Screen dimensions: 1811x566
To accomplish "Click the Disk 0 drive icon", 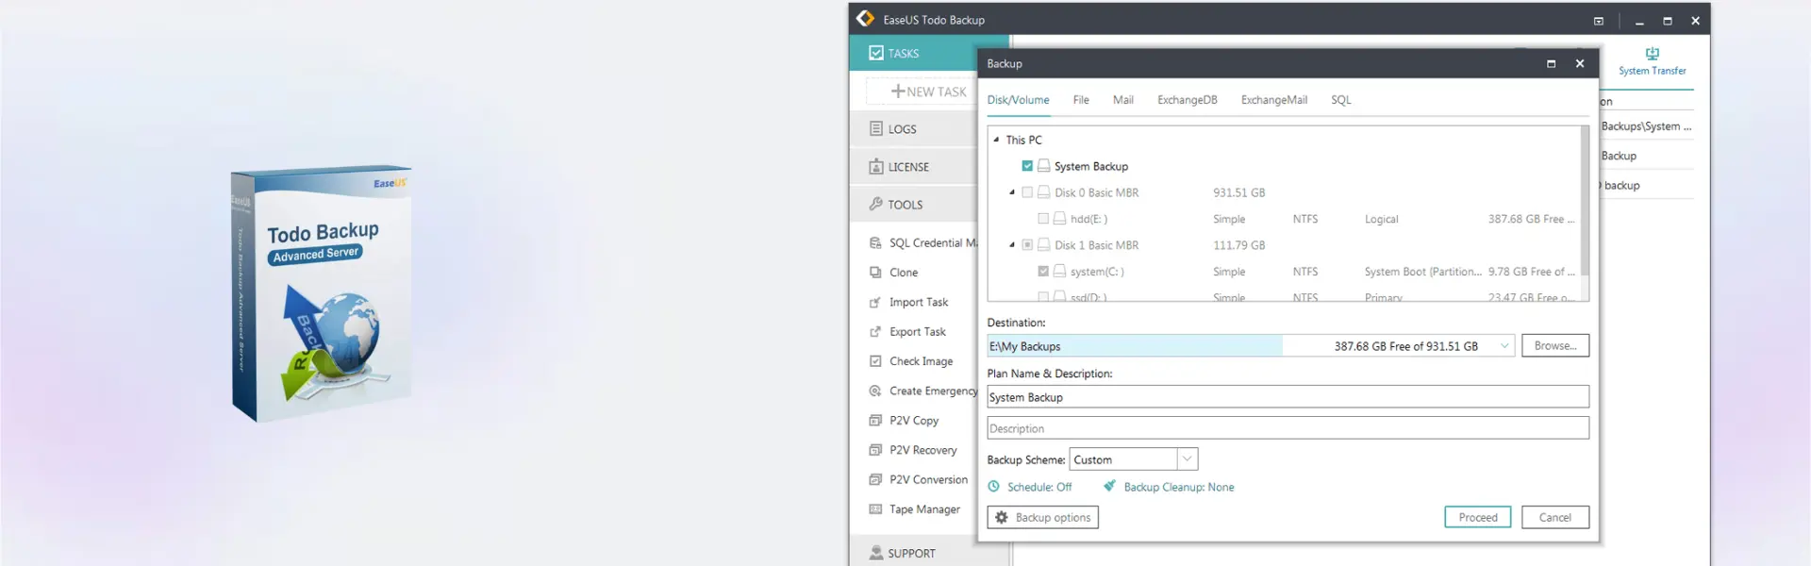I will click(1044, 192).
